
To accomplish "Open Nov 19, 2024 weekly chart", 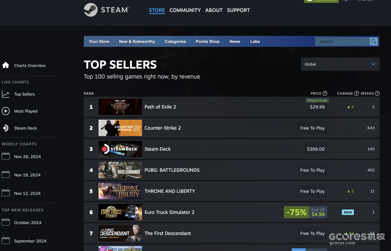I will [27, 175].
